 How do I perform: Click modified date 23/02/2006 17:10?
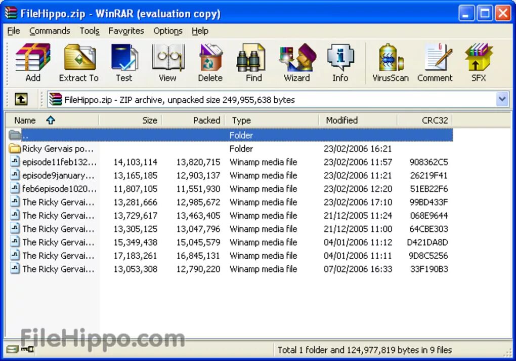tap(358, 202)
